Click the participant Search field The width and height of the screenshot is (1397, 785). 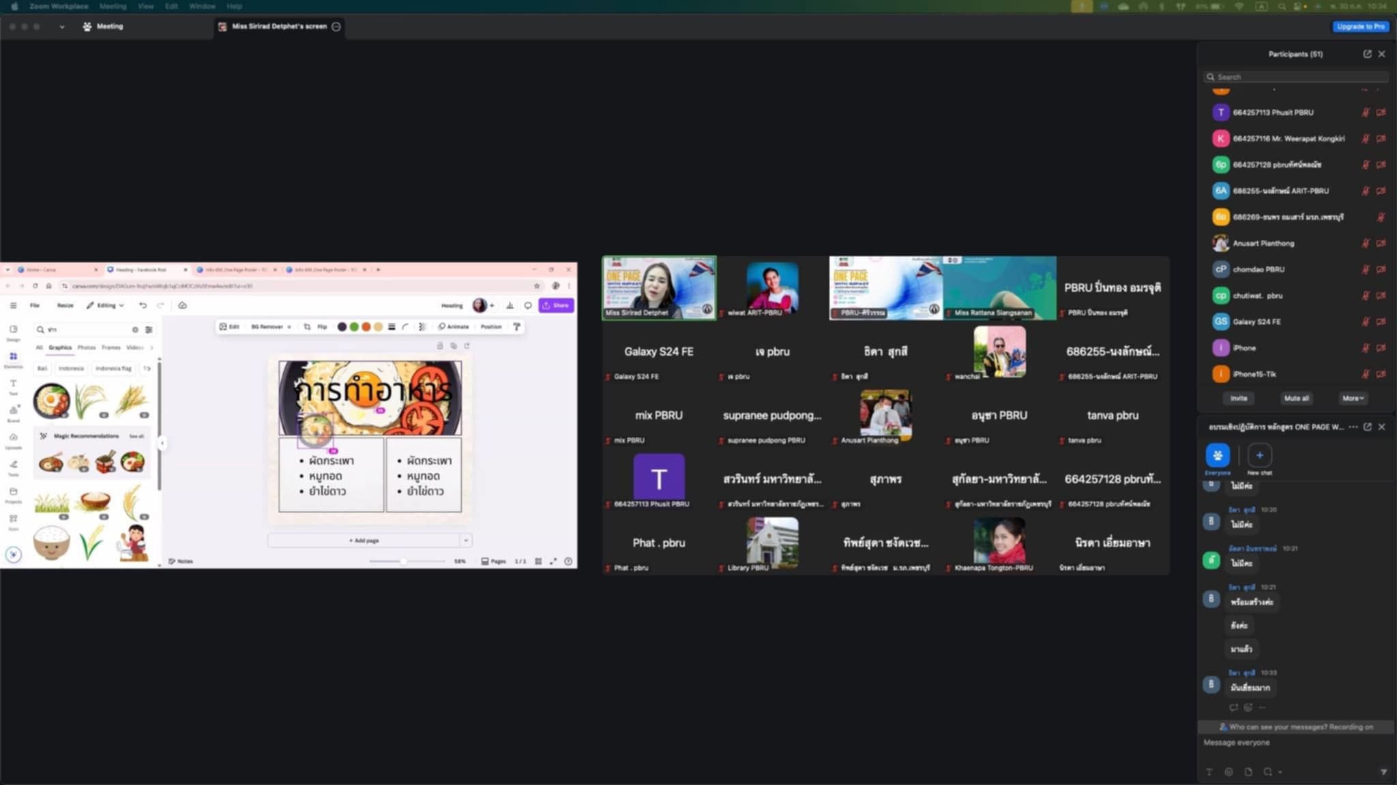[x=1296, y=77]
